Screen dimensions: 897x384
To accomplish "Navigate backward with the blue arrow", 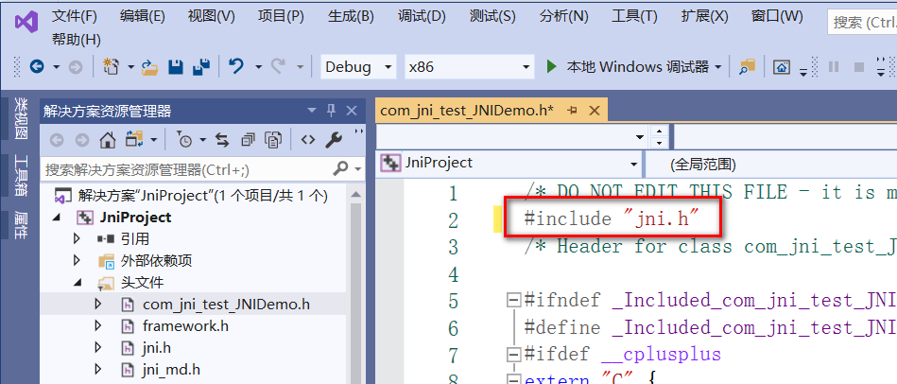I will 37,67.
